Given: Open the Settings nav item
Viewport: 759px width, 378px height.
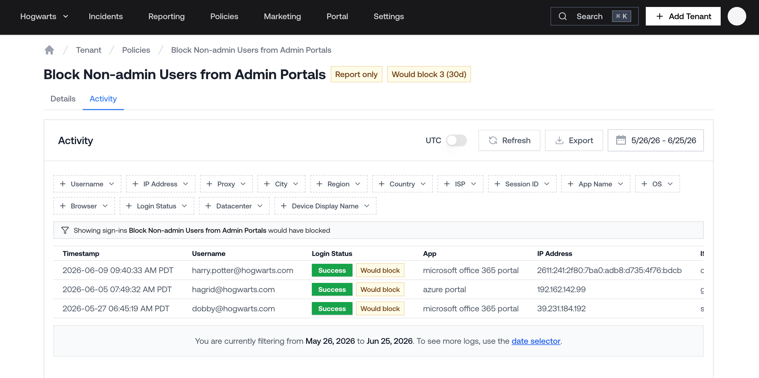Looking at the screenshot, I should point(389,16).
